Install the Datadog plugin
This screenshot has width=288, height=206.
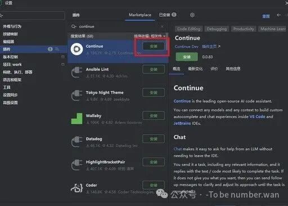(154, 139)
